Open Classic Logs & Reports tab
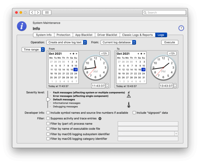This screenshot has width=200, height=164. pos(137,35)
